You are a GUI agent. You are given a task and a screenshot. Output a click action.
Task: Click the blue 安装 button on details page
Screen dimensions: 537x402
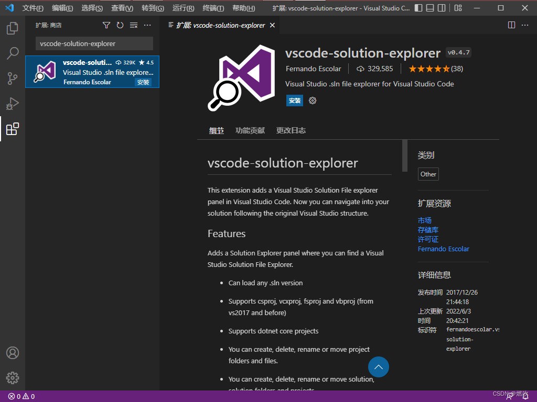[295, 100]
